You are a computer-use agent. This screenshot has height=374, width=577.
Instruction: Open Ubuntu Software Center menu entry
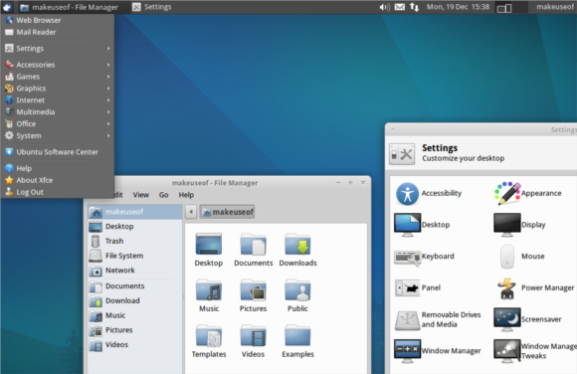(x=58, y=151)
